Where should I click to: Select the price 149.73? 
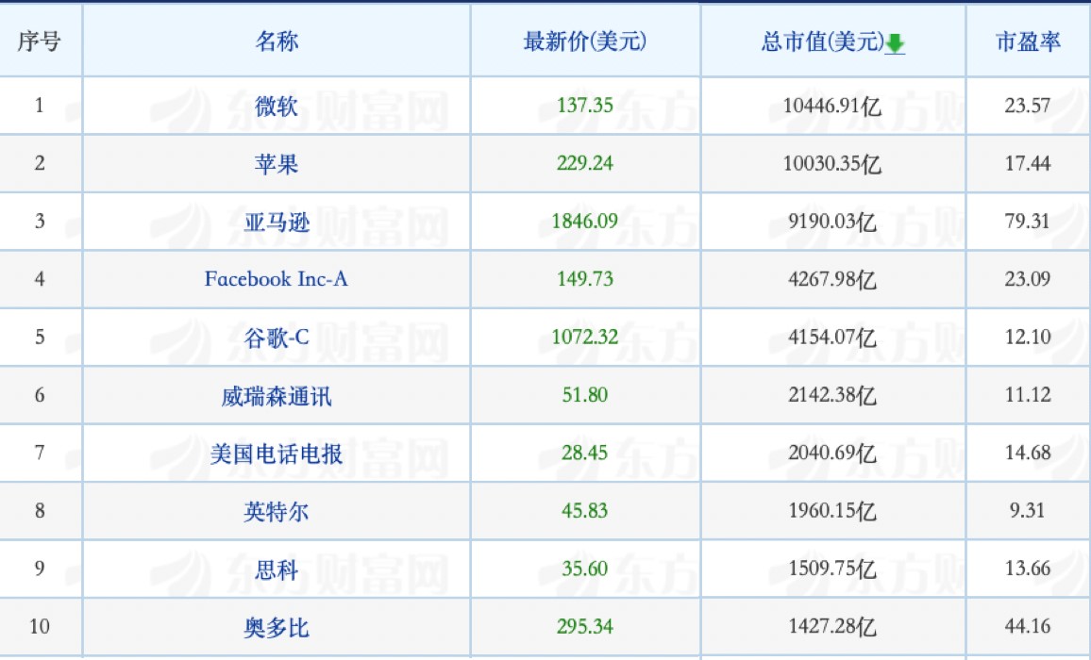[584, 279]
